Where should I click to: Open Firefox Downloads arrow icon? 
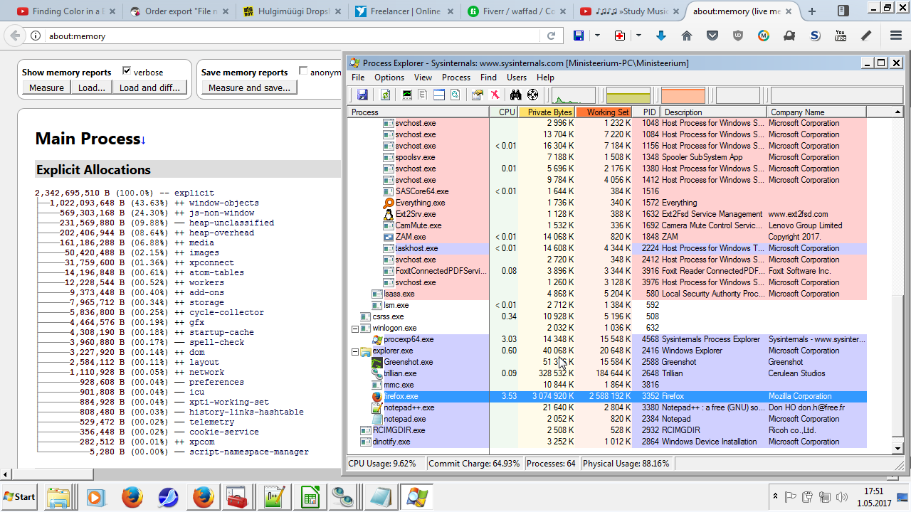[x=660, y=36]
